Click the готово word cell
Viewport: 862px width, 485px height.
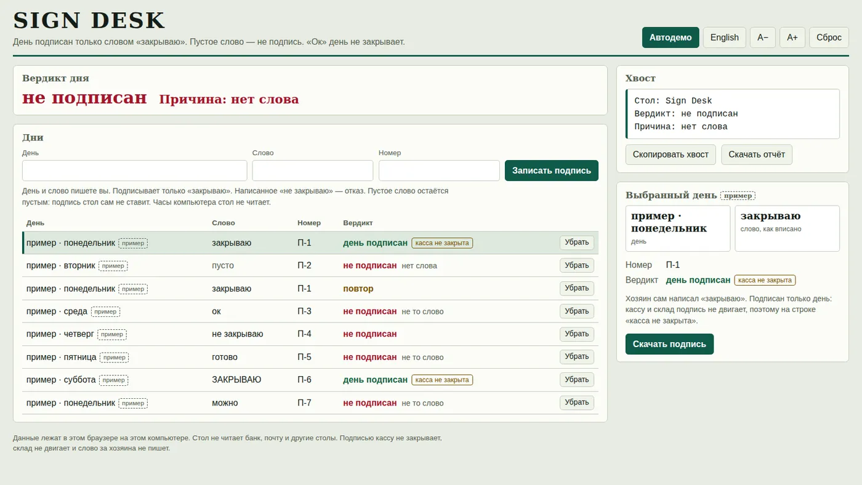tap(225, 357)
